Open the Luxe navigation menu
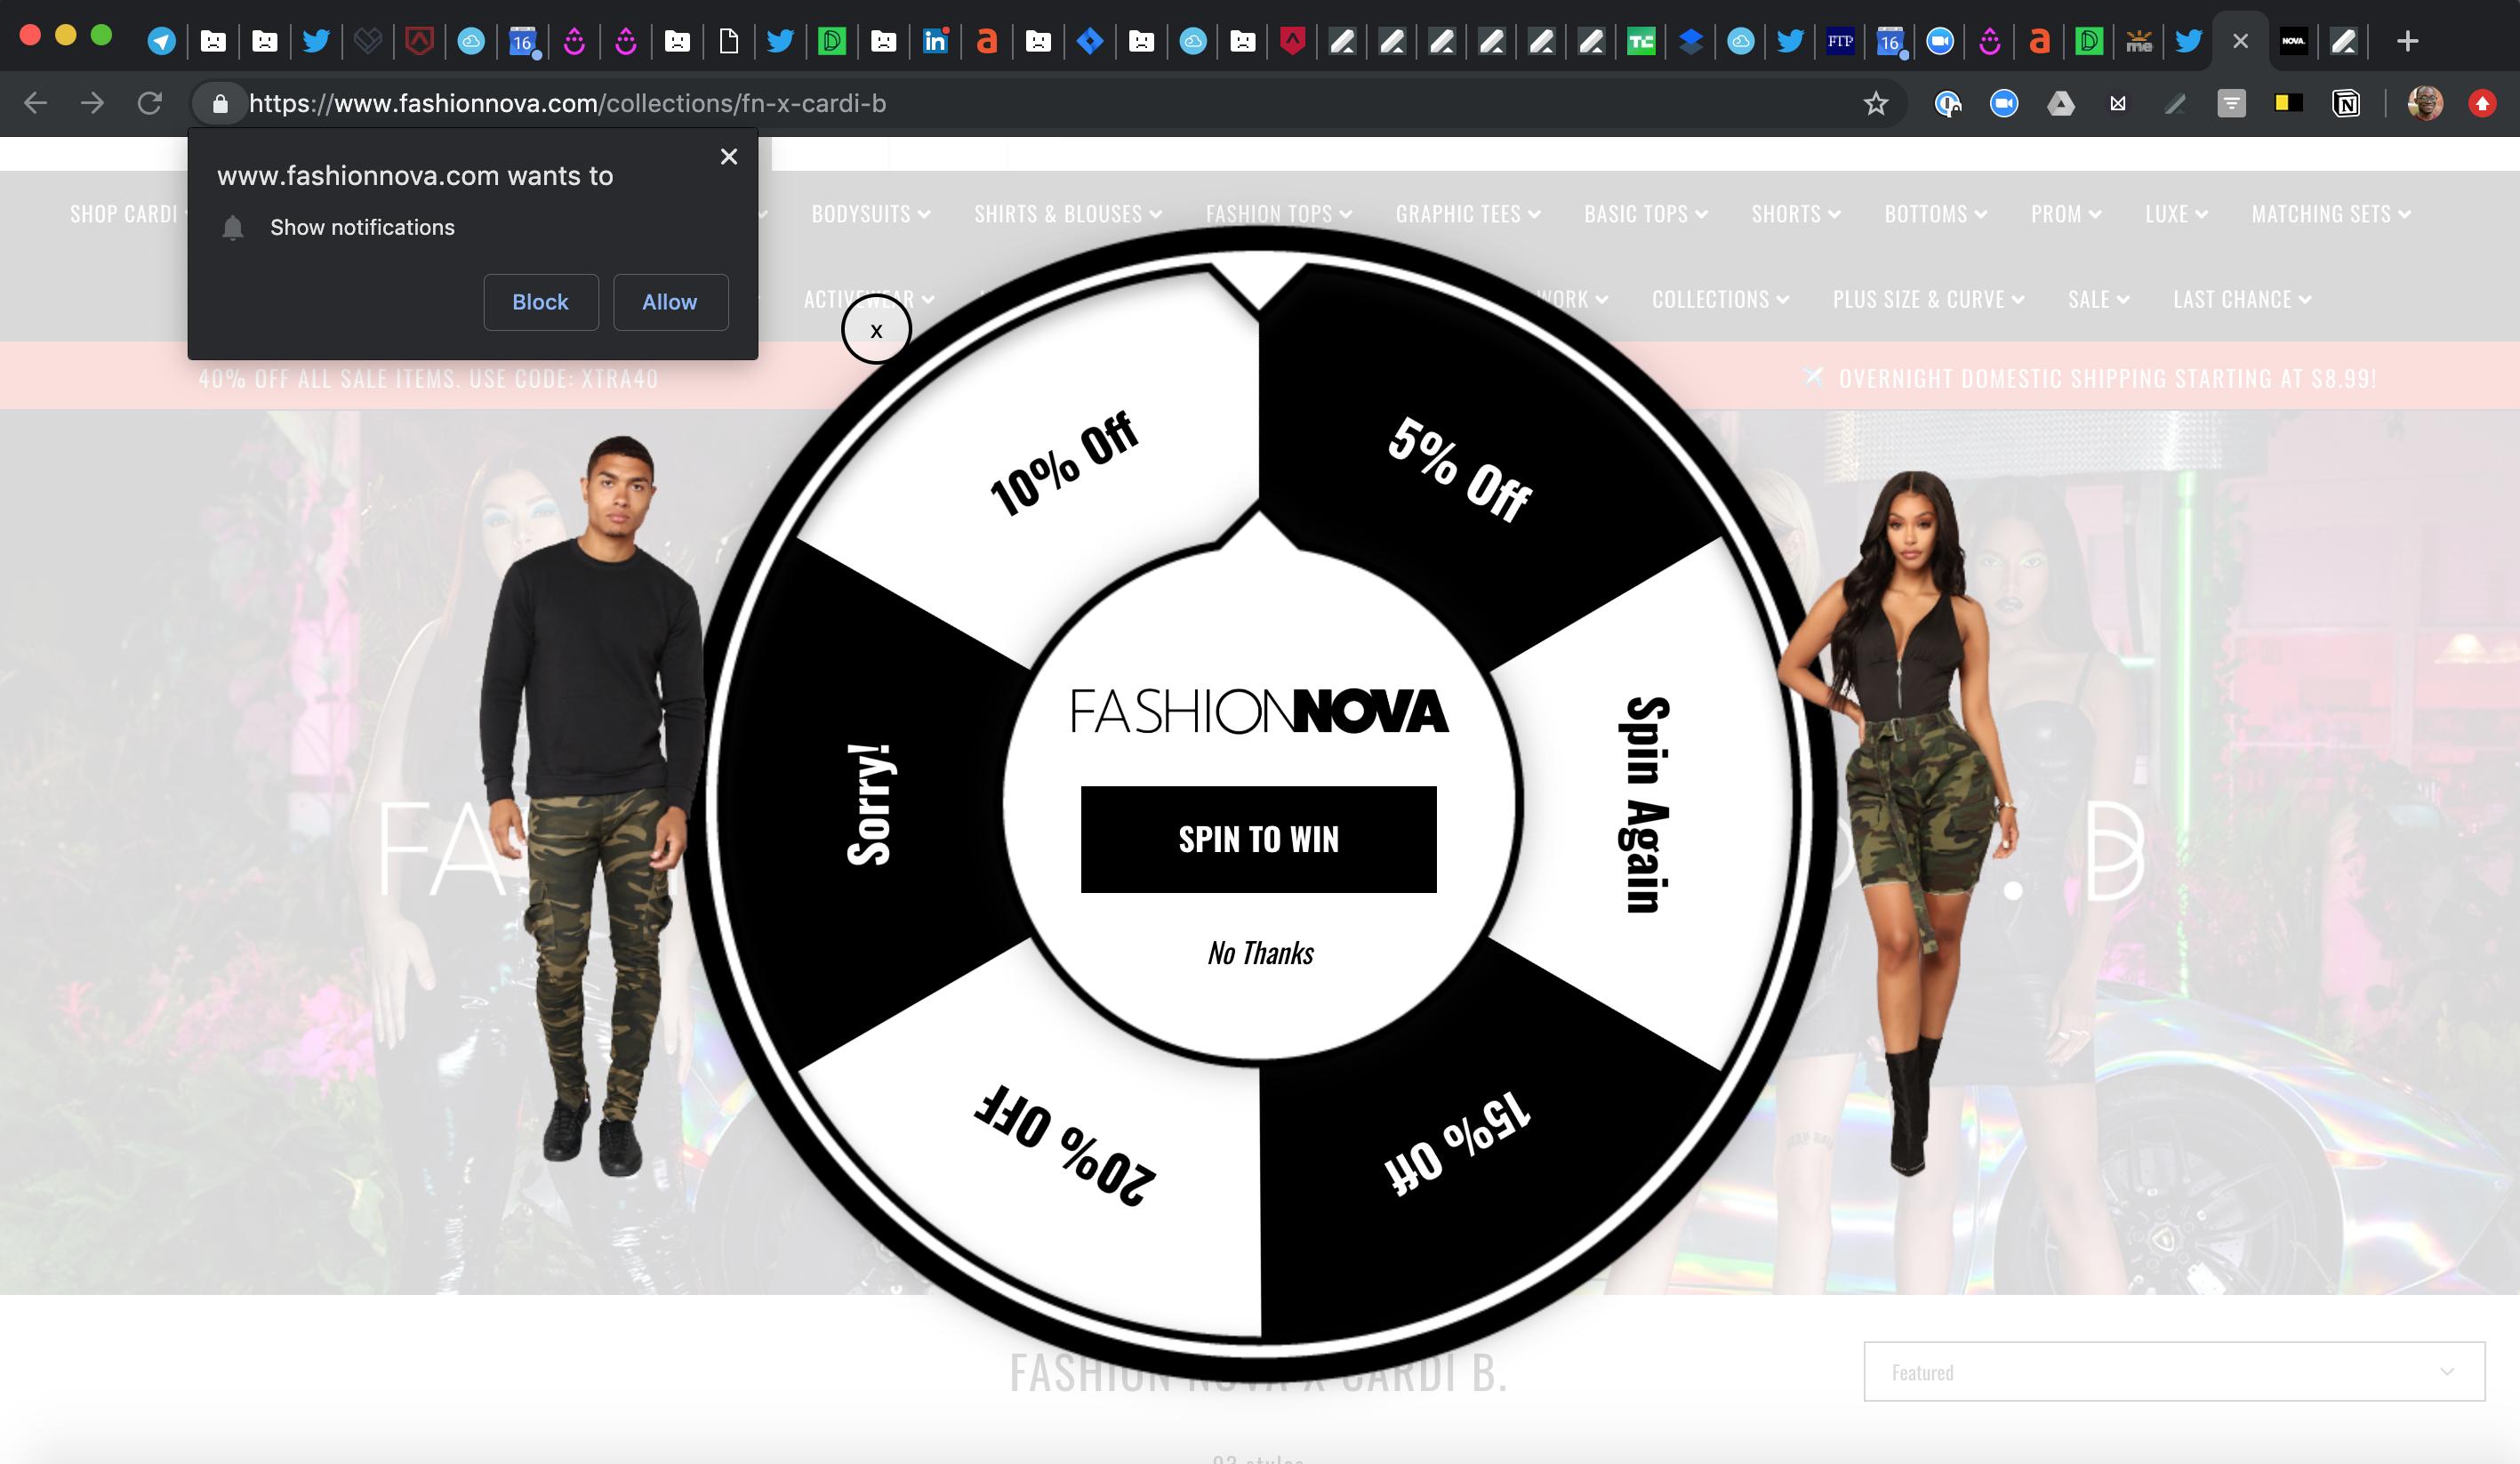This screenshot has width=2520, height=1464. tap(2176, 214)
